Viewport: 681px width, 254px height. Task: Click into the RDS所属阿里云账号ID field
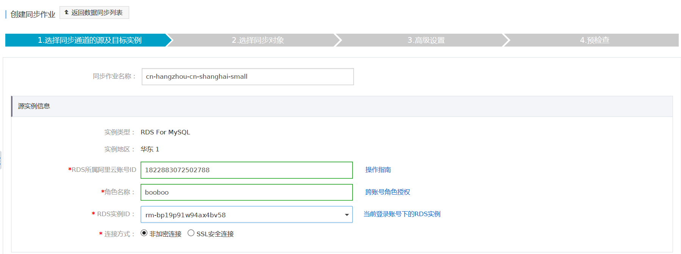tap(246, 170)
